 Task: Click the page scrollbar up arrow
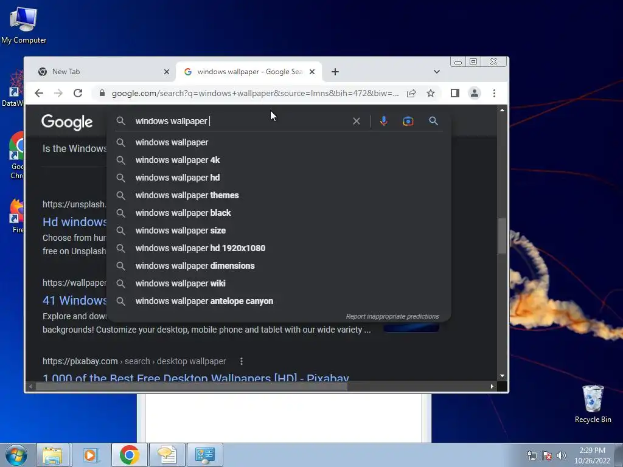[x=502, y=110]
